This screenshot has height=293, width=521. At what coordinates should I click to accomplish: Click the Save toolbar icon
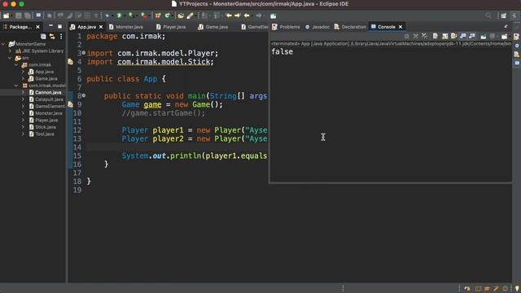tap(18, 15)
